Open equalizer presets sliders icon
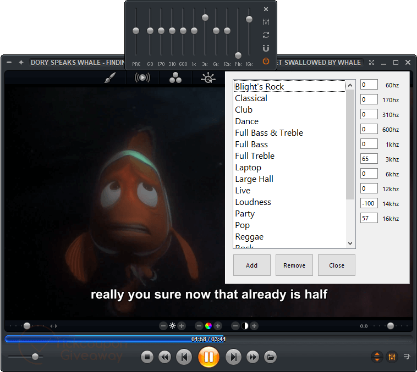The height and width of the screenshot is (372, 417). [x=266, y=22]
